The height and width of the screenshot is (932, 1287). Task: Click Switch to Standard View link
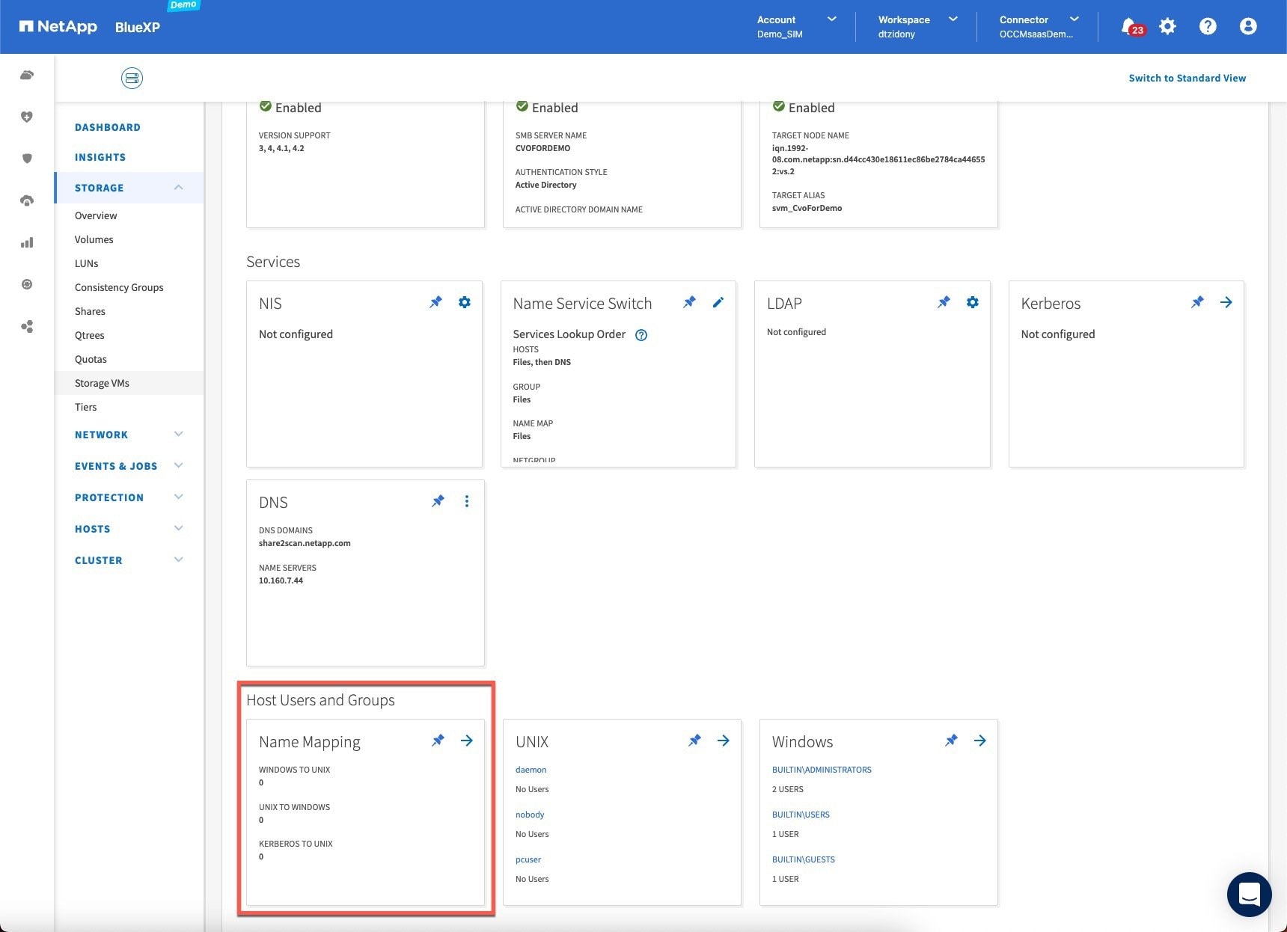pos(1187,78)
